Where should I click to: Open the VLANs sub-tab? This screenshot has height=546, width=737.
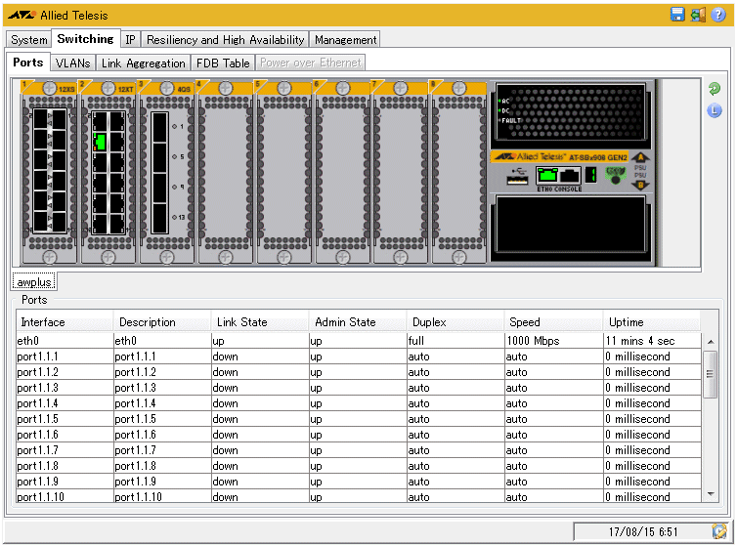tap(72, 63)
